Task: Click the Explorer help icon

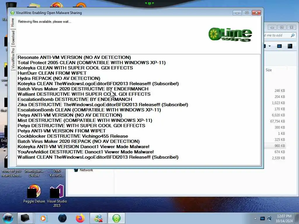Action: click(290, 46)
